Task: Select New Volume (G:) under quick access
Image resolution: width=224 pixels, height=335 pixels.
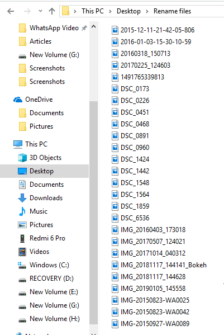Action: coord(54,55)
